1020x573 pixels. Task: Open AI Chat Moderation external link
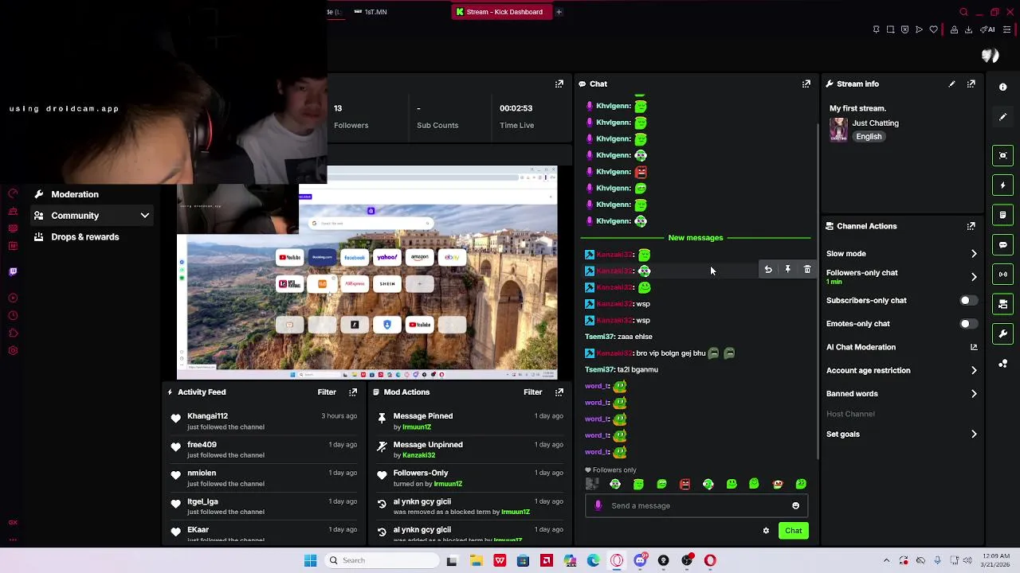[973, 347]
